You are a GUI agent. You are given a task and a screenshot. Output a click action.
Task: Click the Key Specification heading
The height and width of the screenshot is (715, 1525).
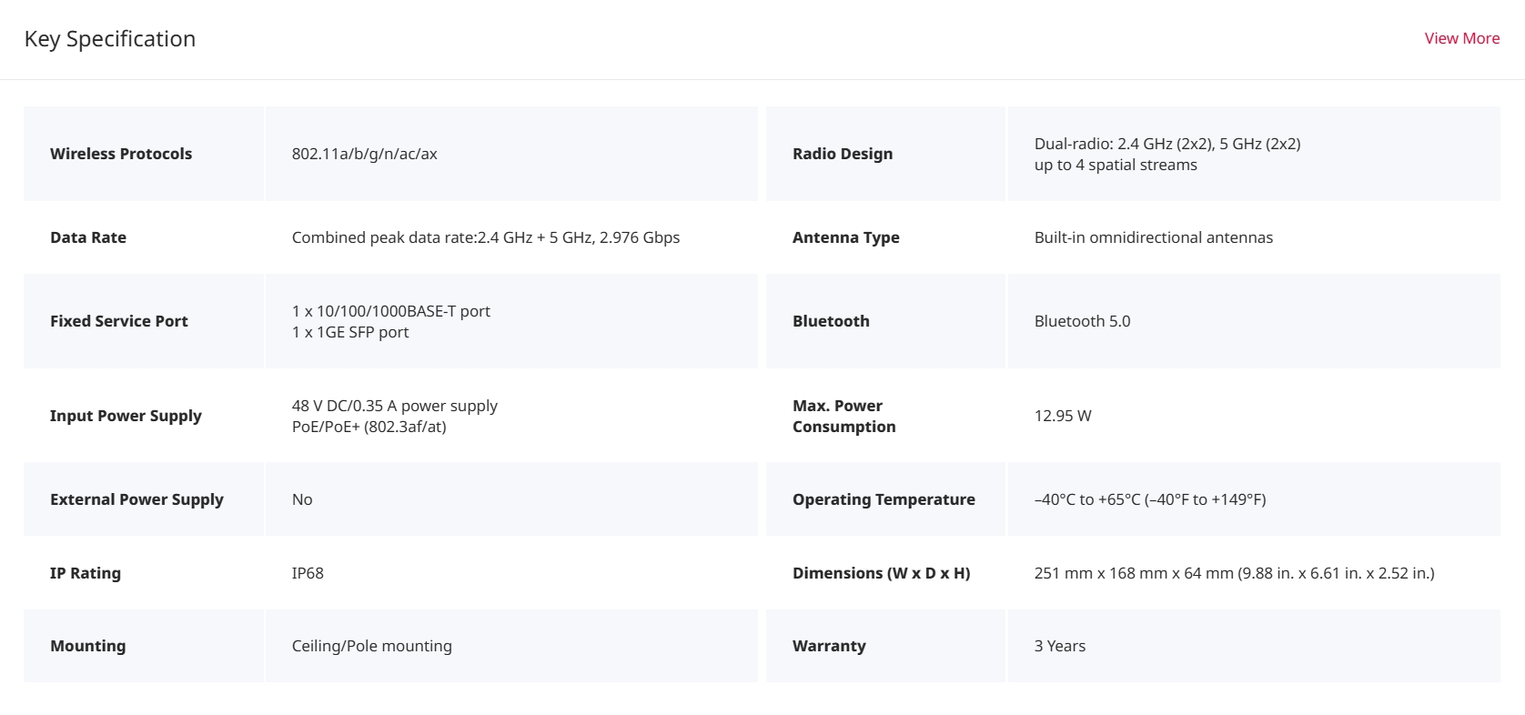(x=110, y=39)
